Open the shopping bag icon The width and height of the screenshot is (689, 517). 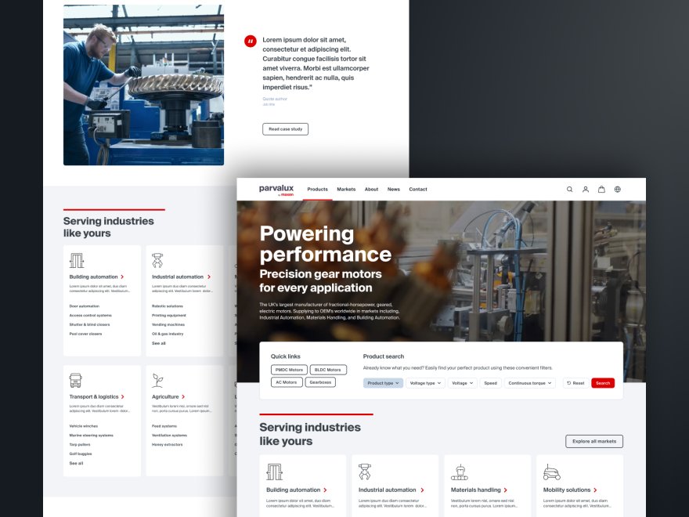pos(601,190)
